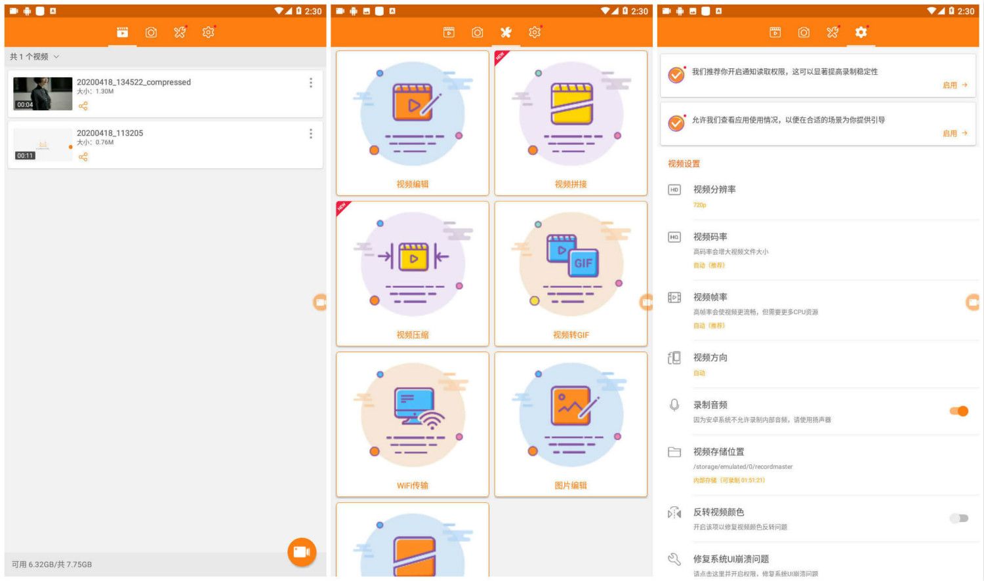Play thumbnail of 20200418_134522_compressed

click(43, 94)
